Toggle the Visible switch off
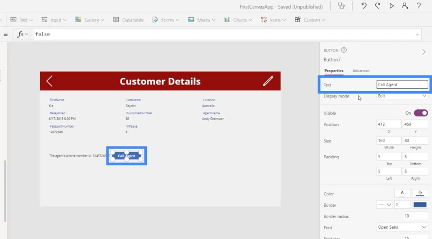432x239 pixels. pos(421,113)
